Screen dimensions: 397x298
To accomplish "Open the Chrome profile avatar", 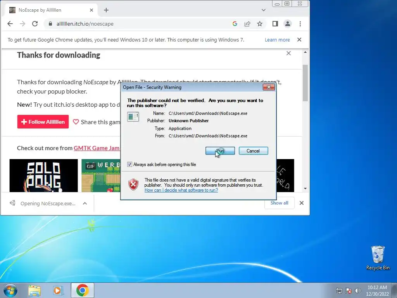I will click(x=288, y=24).
